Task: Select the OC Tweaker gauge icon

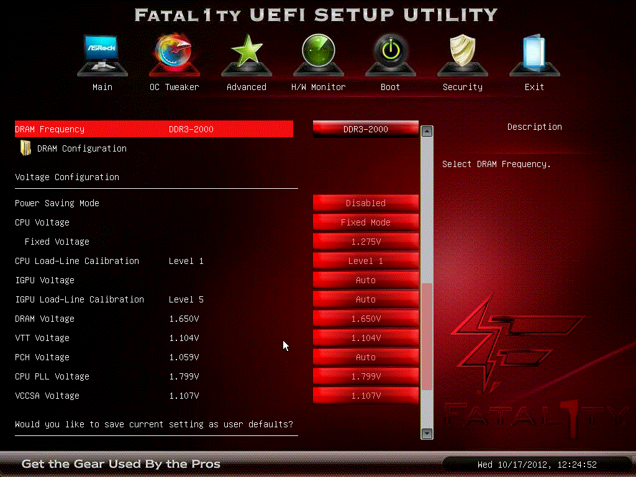Action: coord(175,55)
